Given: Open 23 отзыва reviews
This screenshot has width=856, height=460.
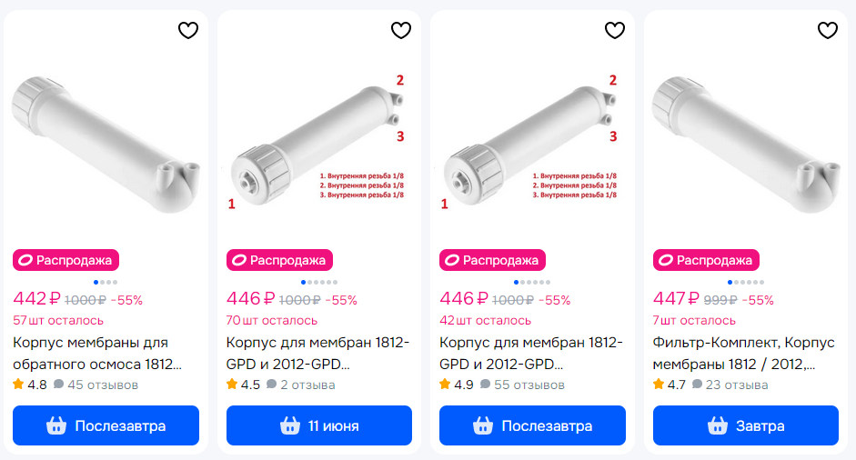Looking at the screenshot, I should pos(730,385).
